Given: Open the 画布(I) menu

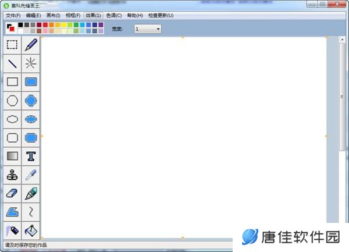Looking at the screenshot, I should (53, 16).
